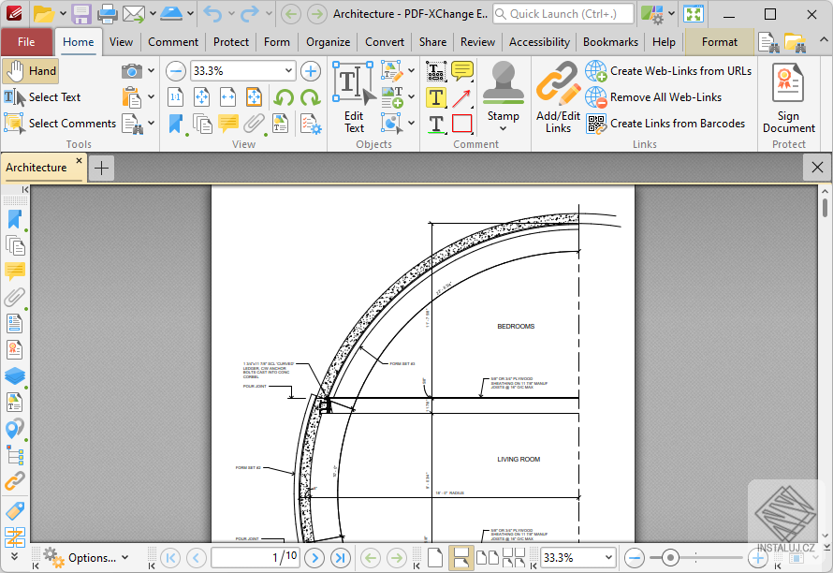Select the Hand tool
Image resolution: width=833 pixels, height=573 pixels.
click(30, 70)
